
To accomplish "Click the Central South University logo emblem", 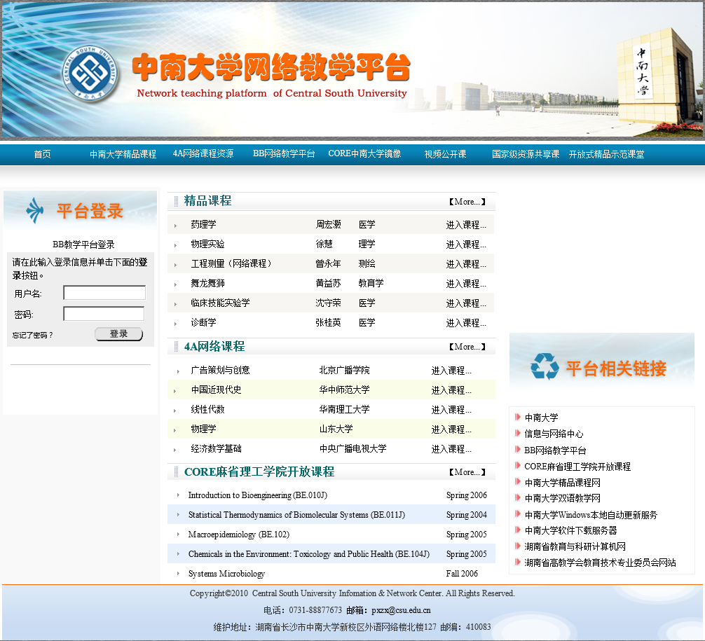I will [x=90, y=73].
